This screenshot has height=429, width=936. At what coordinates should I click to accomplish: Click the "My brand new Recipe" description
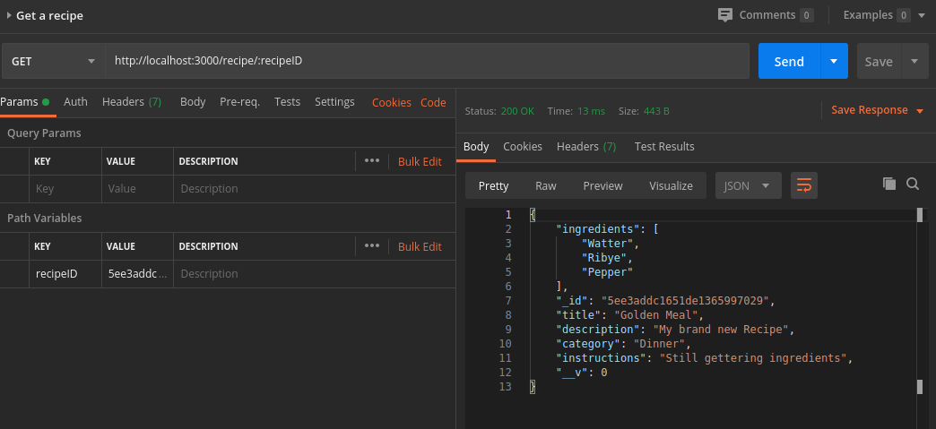point(721,330)
